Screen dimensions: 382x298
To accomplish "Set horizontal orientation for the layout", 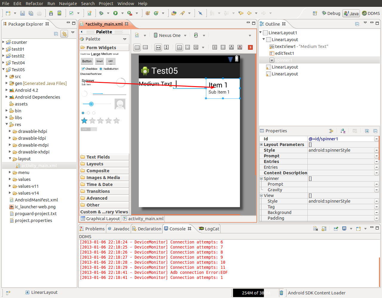I will click(137, 47).
